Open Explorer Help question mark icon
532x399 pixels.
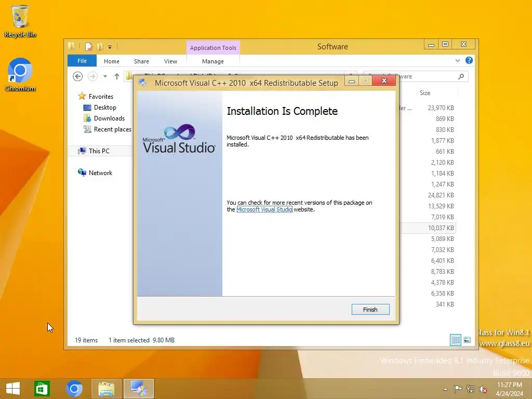pos(469,60)
